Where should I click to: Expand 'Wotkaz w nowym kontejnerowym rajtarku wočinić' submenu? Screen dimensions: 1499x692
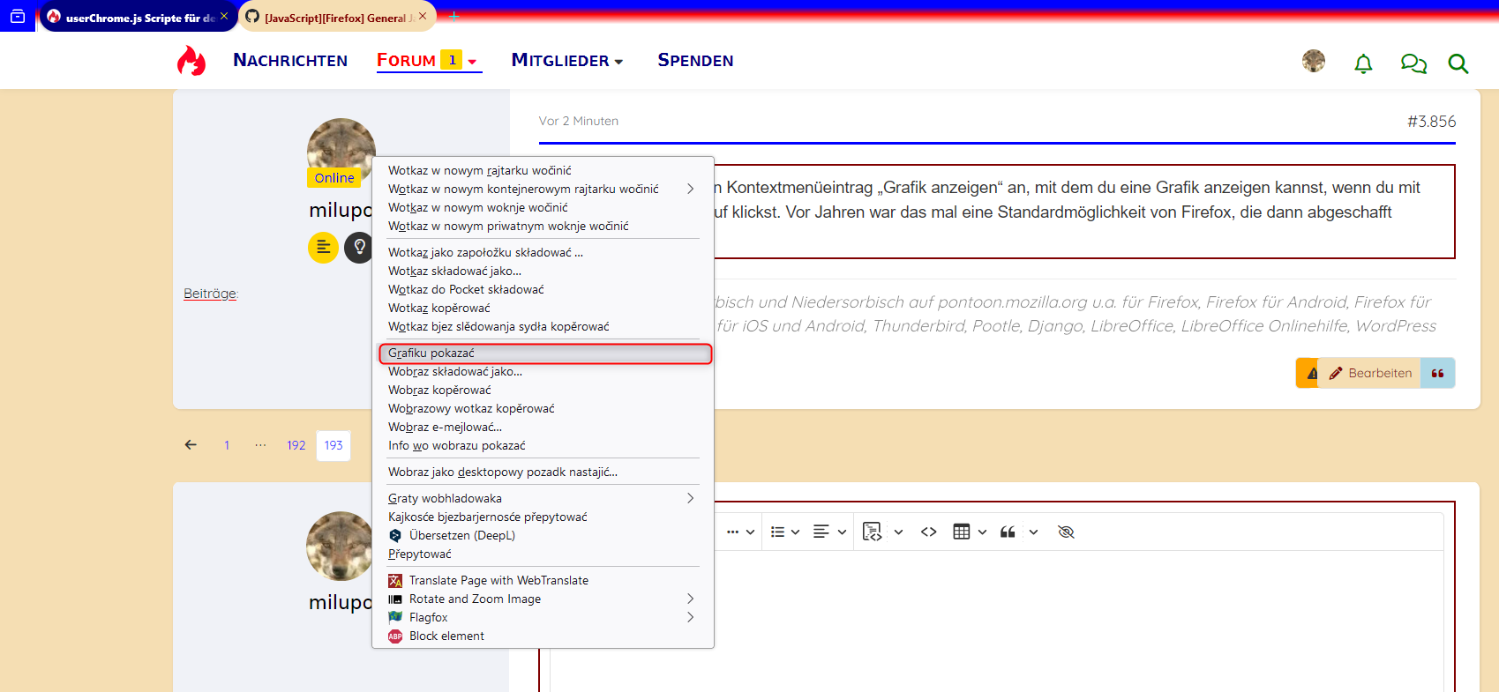pyautogui.click(x=543, y=190)
